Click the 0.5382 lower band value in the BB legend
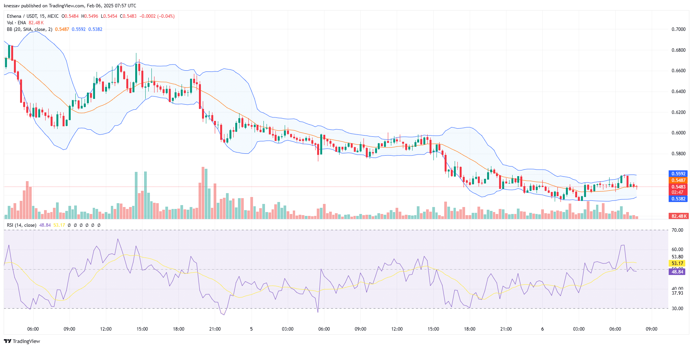693x348 pixels. coord(95,29)
